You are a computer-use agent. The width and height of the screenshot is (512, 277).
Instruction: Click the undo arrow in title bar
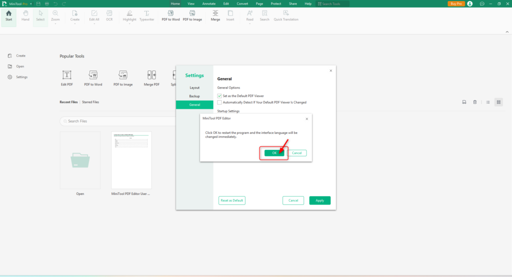tap(55, 3)
